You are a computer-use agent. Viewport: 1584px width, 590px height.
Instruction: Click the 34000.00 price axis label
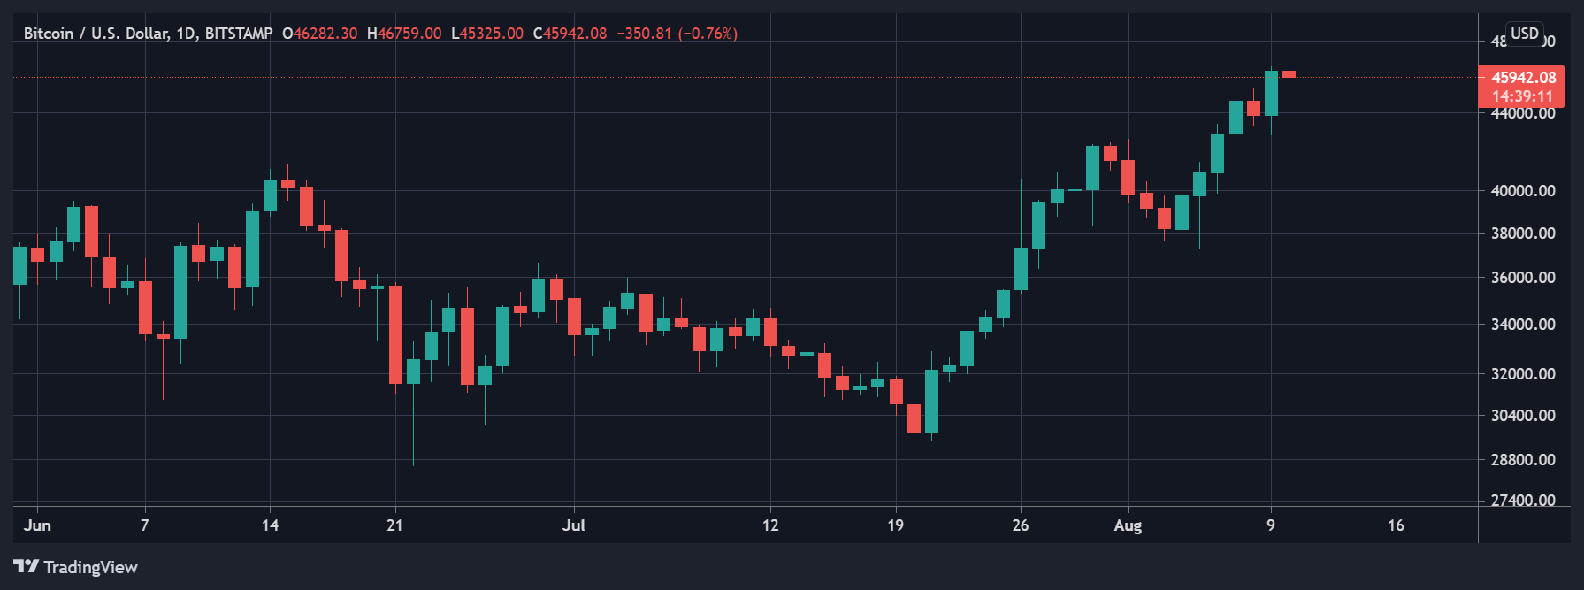(x=1523, y=324)
